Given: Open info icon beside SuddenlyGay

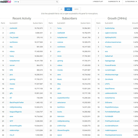Looking at the screenshot, I should [x=103, y=28].
